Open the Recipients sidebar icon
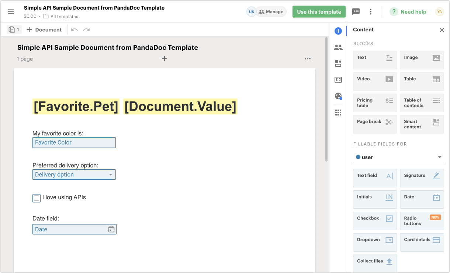The image size is (450, 273). [x=338, y=47]
